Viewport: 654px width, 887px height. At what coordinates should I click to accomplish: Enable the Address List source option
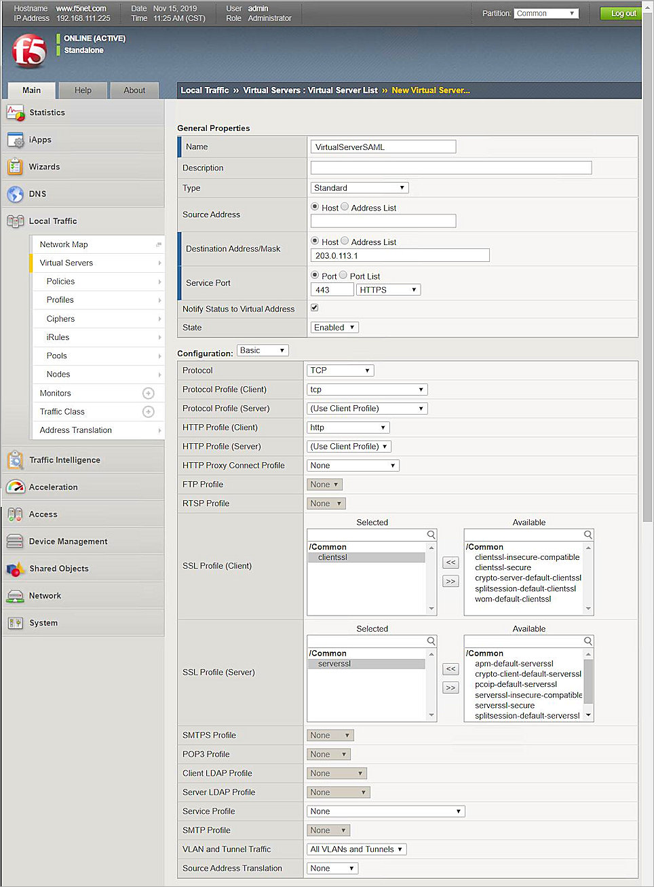coord(345,206)
